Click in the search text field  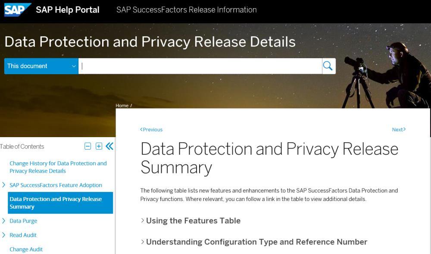[x=200, y=66]
